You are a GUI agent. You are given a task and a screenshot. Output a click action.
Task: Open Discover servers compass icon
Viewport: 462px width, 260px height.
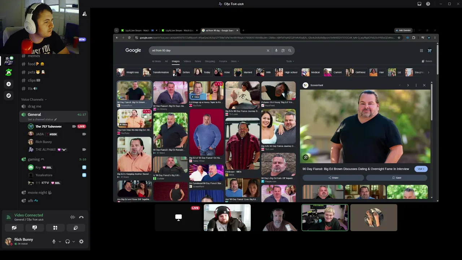(x=9, y=96)
